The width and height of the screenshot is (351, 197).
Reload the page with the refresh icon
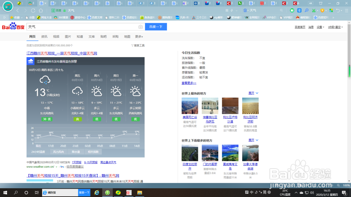[33, 10]
